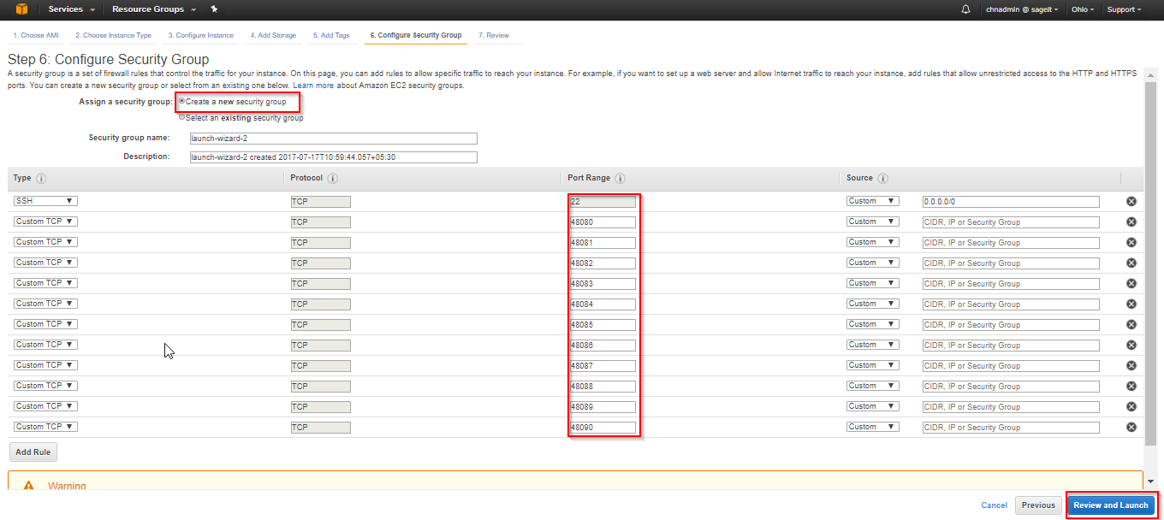The image size is (1164, 520).
Task: Remove the SSH rule with X icon
Action: click(x=1131, y=202)
